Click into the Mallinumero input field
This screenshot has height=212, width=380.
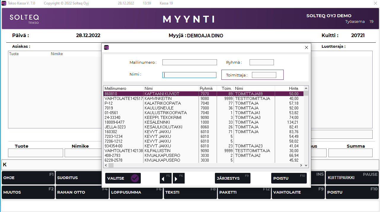point(189,62)
